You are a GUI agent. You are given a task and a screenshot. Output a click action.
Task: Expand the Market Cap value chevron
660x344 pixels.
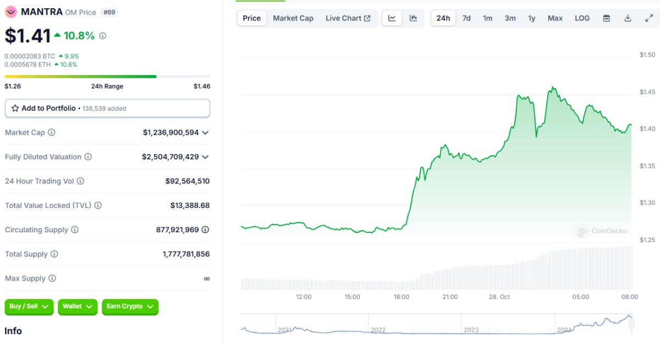click(x=205, y=133)
